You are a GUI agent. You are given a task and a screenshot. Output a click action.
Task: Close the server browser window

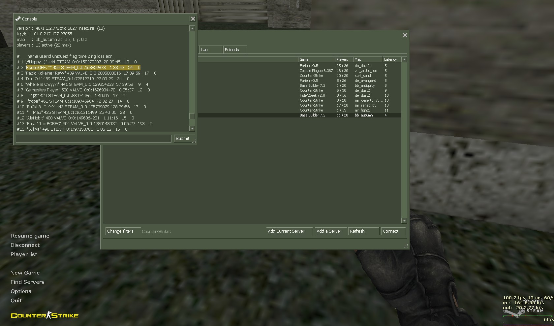(405, 35)
